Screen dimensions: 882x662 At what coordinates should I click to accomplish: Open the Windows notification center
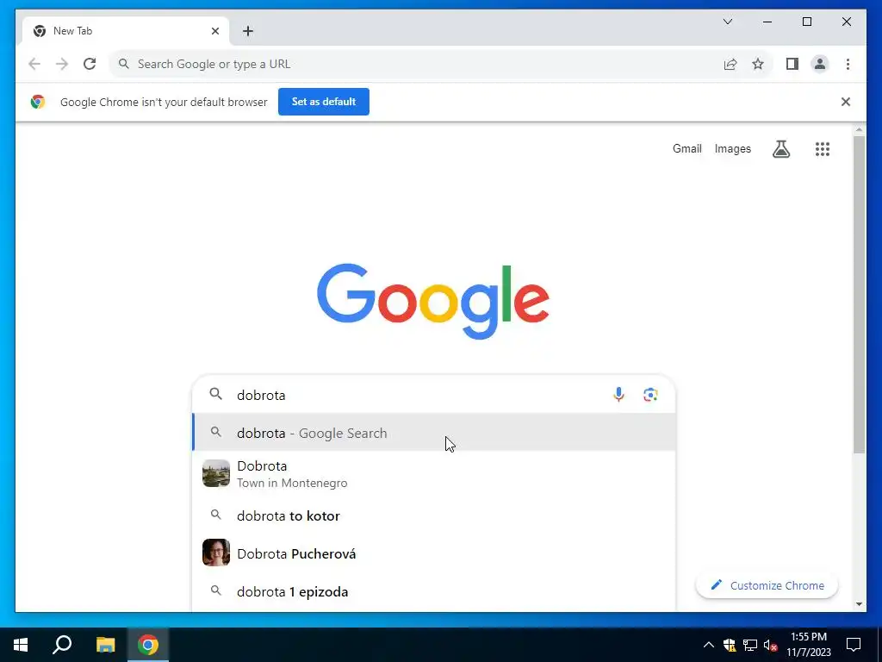point(854,645)
